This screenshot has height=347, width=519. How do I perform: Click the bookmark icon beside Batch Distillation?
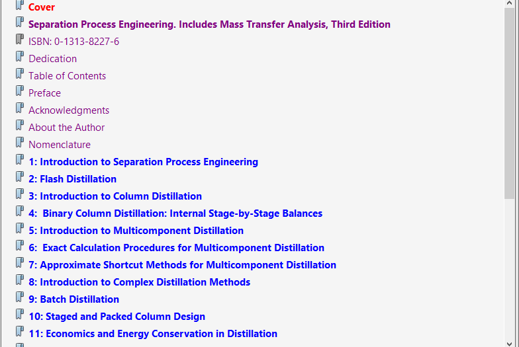20,298
